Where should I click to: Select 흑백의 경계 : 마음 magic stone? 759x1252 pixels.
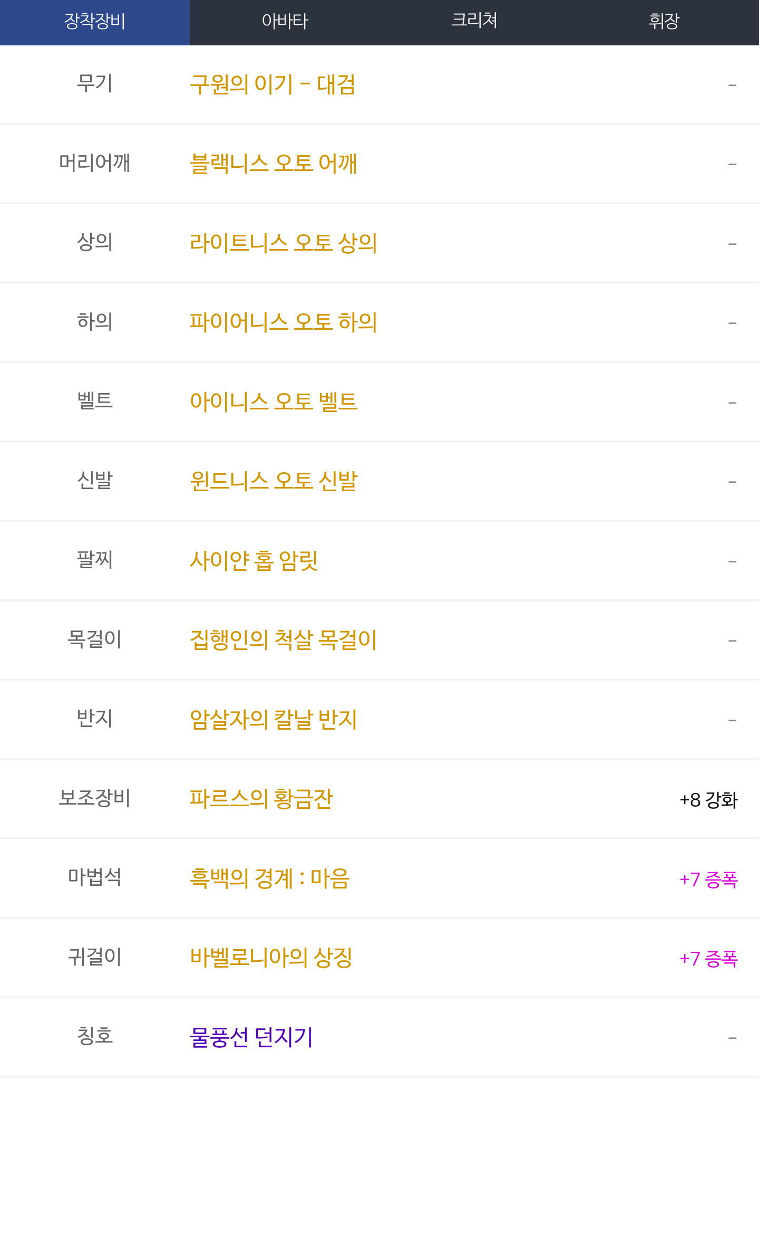point(269,878)
